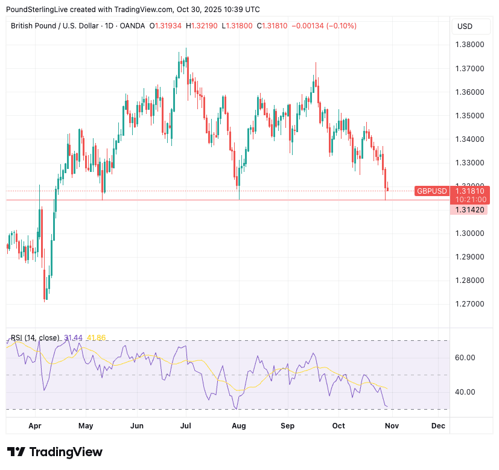Viewport: 499px width, 470px height.
Task: Click the red GBPUSD price tag
Action: pyautogui.click(x=431, y=191)
